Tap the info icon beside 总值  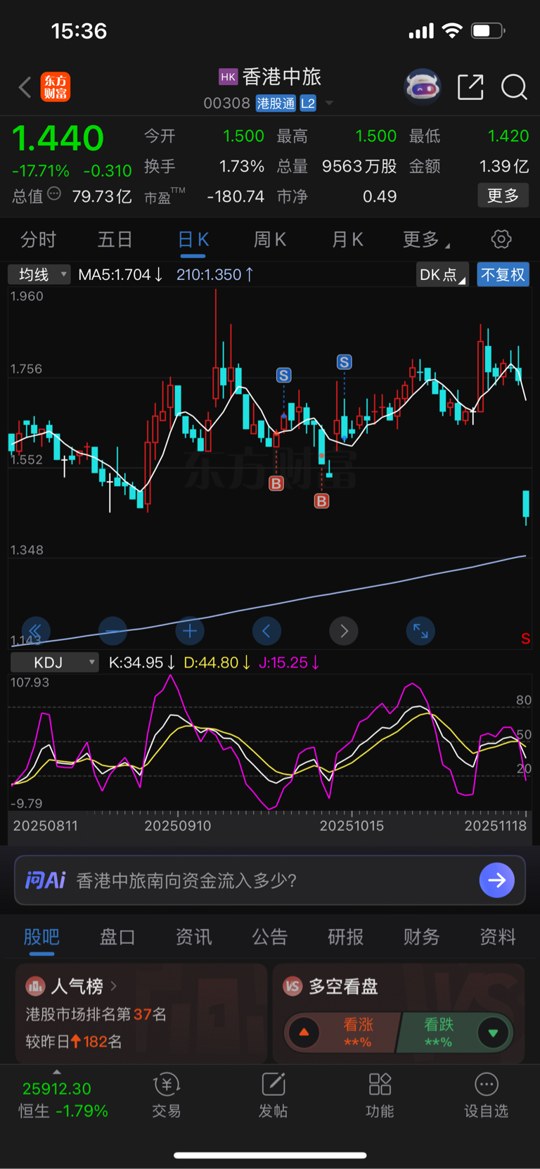pos(54,193)
